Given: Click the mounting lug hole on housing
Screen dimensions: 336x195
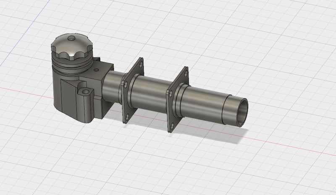Looking at the screenshot, I should pyautogui.click(x=86, y=91).
